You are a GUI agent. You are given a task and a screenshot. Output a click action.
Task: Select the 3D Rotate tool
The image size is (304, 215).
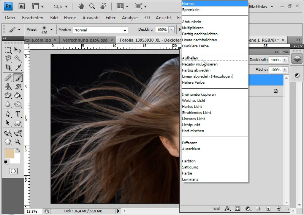tap(8, 133)
